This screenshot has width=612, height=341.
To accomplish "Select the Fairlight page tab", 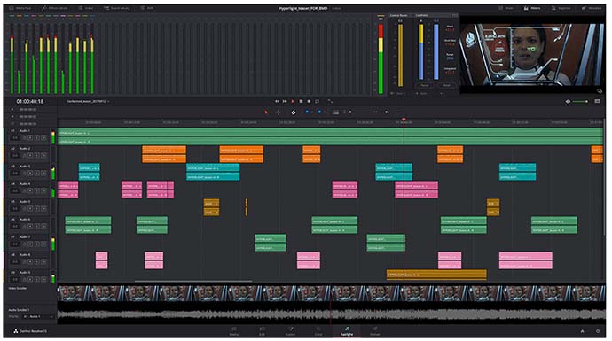I will point(347,331).
